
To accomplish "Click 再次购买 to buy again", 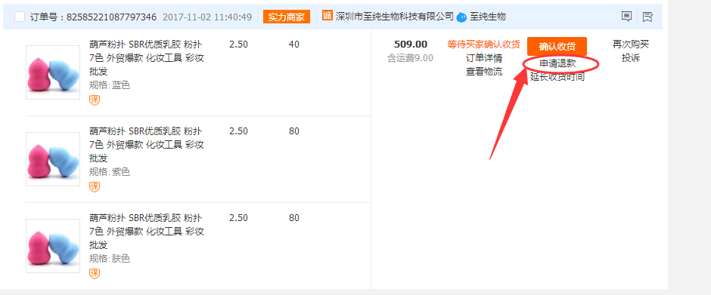I will tap(631, 45).
